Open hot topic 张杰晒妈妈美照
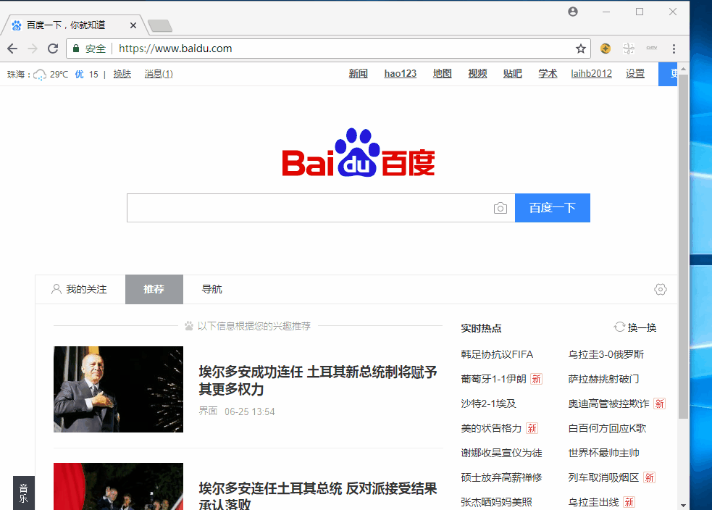 (x=496, y=502)
